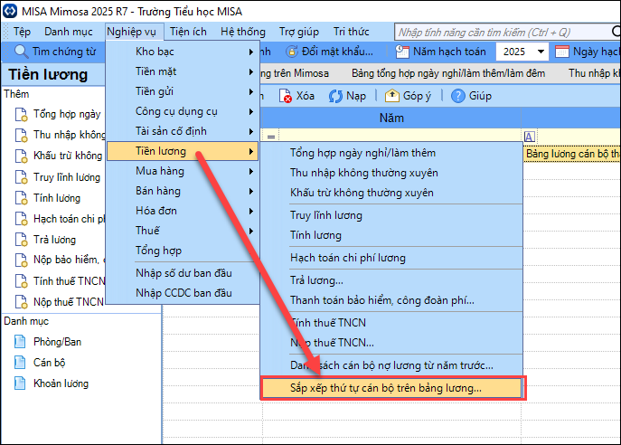Choose Danh sách cán bộ nợ lương từ năm trước
621x445 pixels.
391,365
